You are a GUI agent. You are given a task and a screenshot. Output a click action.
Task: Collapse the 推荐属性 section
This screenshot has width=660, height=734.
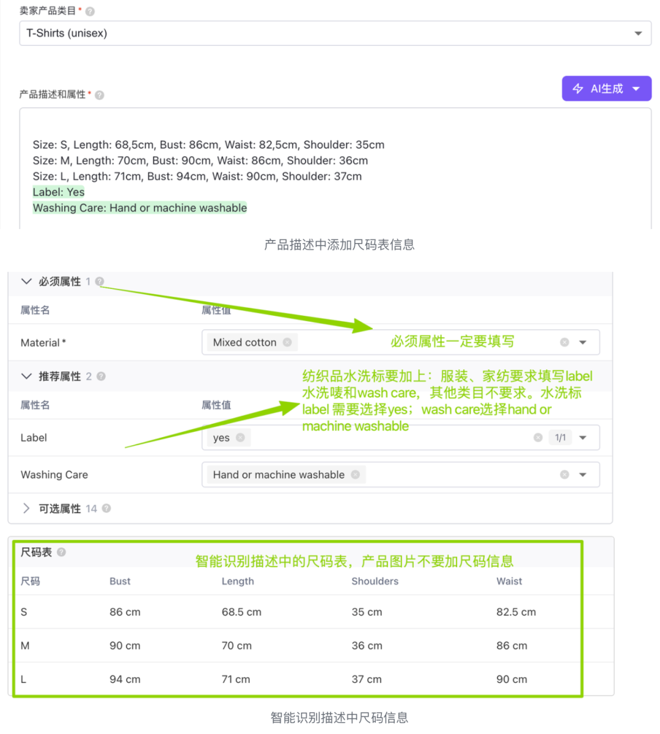point(26,376)
